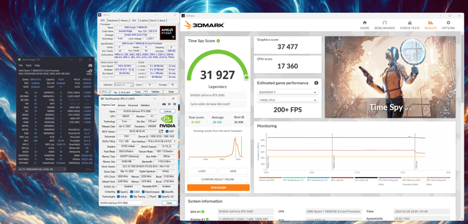Open the GPU-Z hamburger menu icon
The height and width of the screenshot is (224, 468).
(x=175, y=104)
